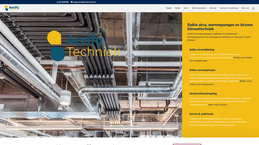Click the envelope email icon
This screenshot has width=259, height=145.
tap(72, 2)
